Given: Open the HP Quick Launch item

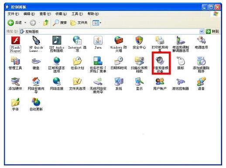Looking at the screenshot, I should 36,44.
